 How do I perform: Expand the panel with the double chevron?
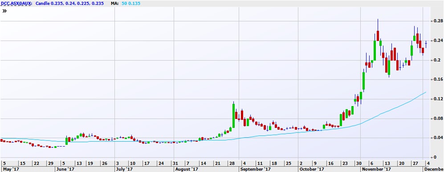pyautogui.click(x=4, y=11)
